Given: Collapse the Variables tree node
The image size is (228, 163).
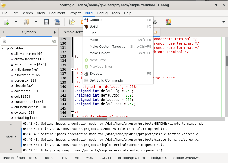Looking at the screenshot, I should tap(3, 48).
